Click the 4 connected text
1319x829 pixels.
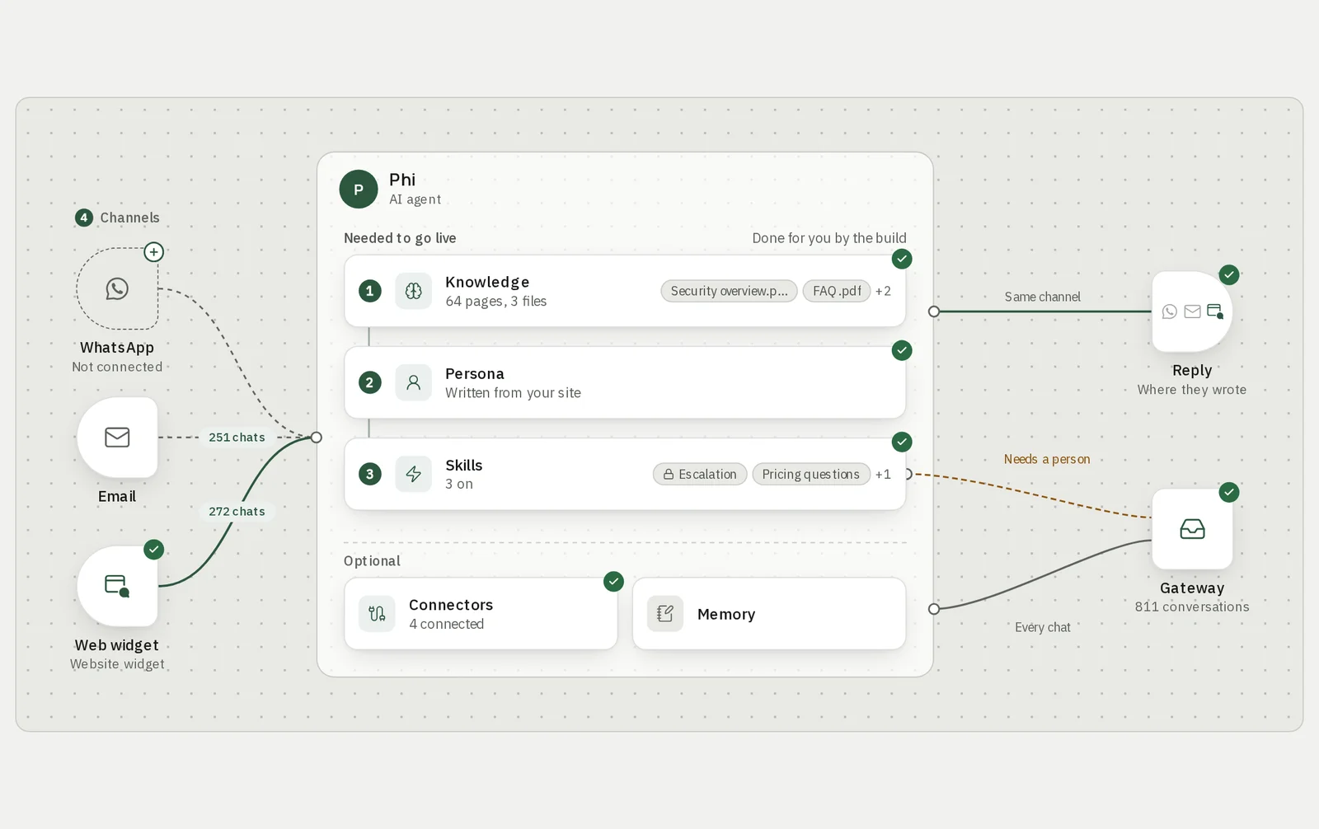tap(446, 624)
